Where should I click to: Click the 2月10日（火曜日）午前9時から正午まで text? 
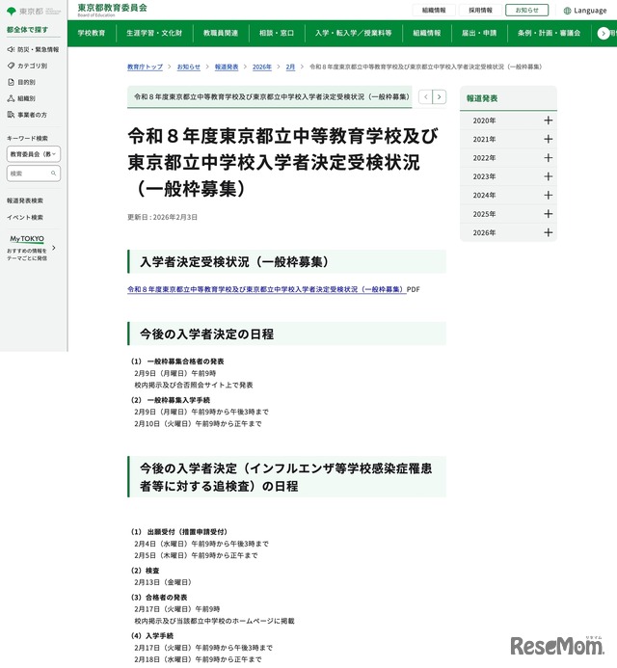[x=199, y=424]
